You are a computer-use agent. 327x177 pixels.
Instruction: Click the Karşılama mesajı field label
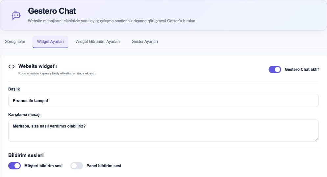click(24, 115)
